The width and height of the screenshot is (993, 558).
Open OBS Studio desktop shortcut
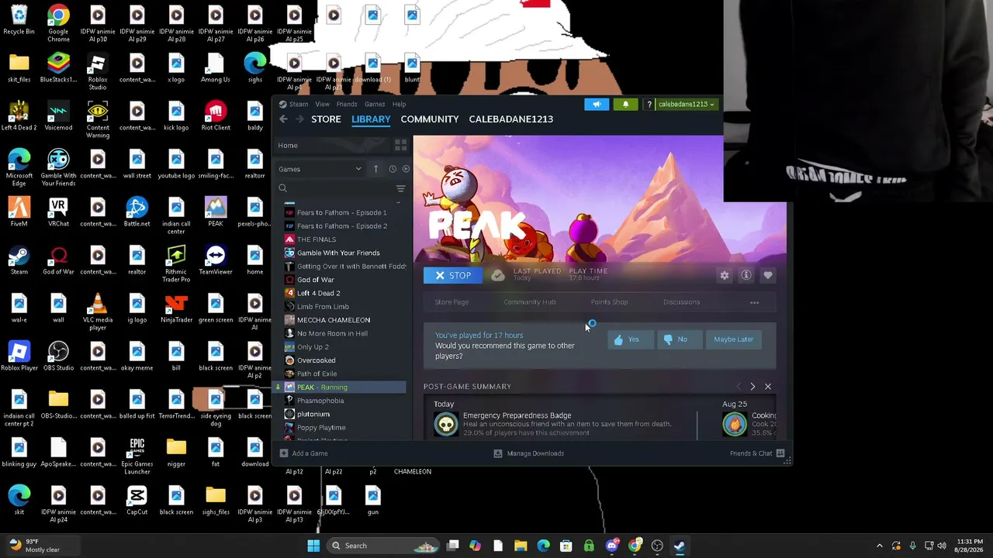click(58, 356)
